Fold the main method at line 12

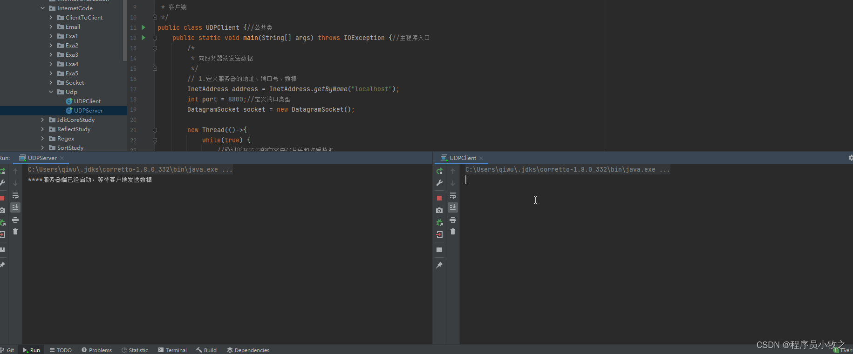[155, 38]
